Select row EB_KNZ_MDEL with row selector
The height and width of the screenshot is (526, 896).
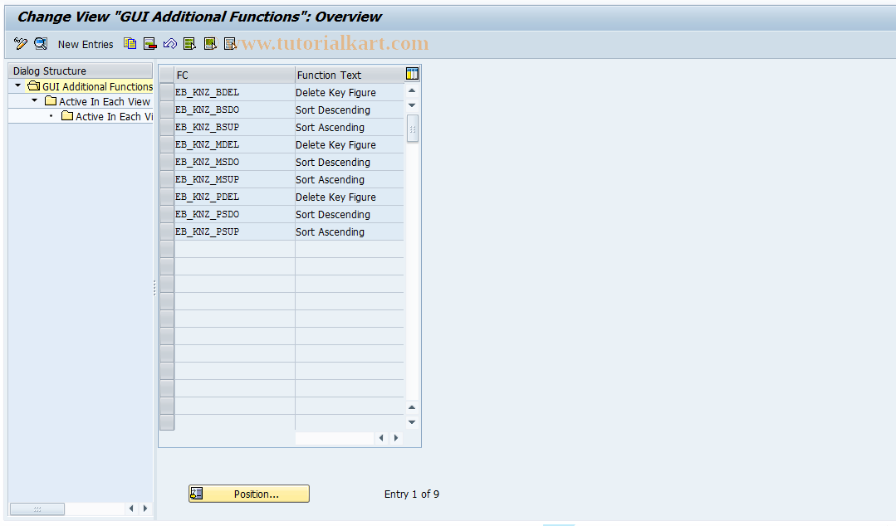[167, 144]
